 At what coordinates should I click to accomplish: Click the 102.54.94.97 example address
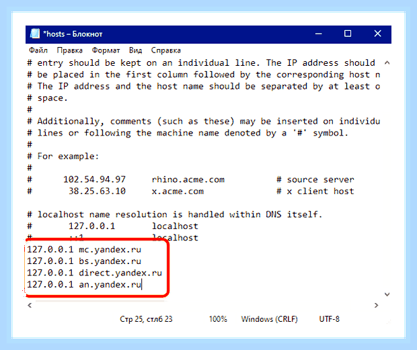click(94, 180)
